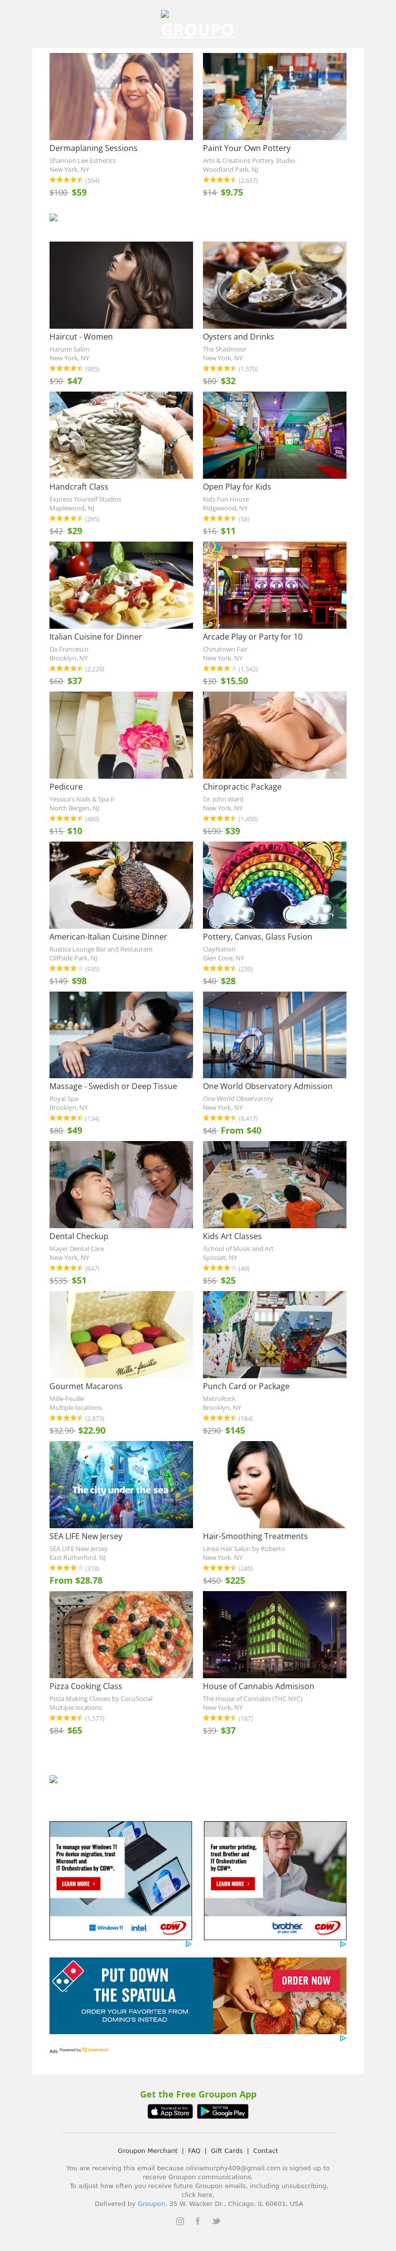Click the AdChoices icon under Domino's banner
The height and width of the screenshot is (2251, 396).
click(343, 2038)
